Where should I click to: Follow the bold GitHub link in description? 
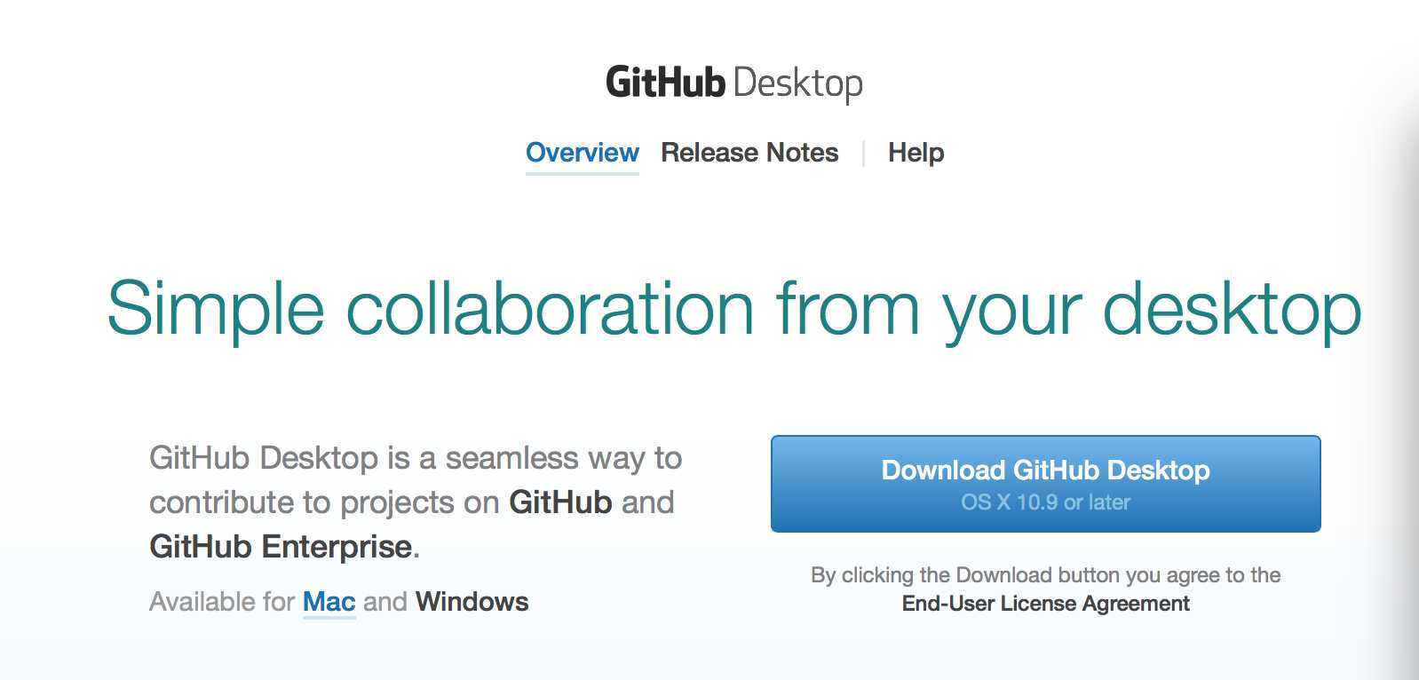(x=560, y=502)
